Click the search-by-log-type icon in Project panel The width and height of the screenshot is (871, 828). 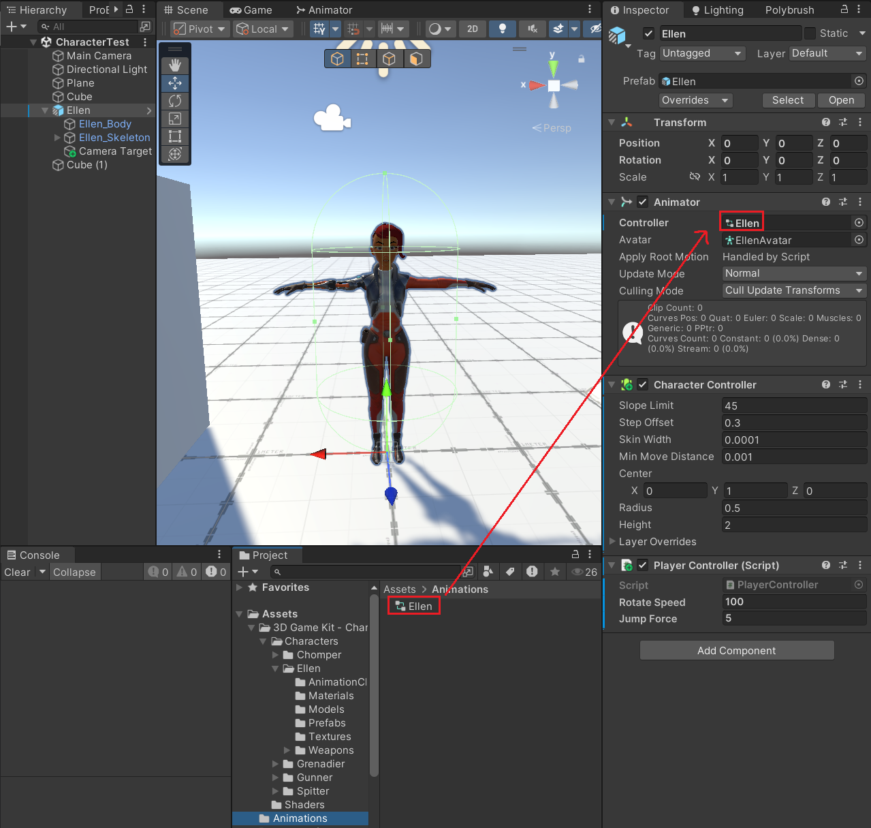533,572
